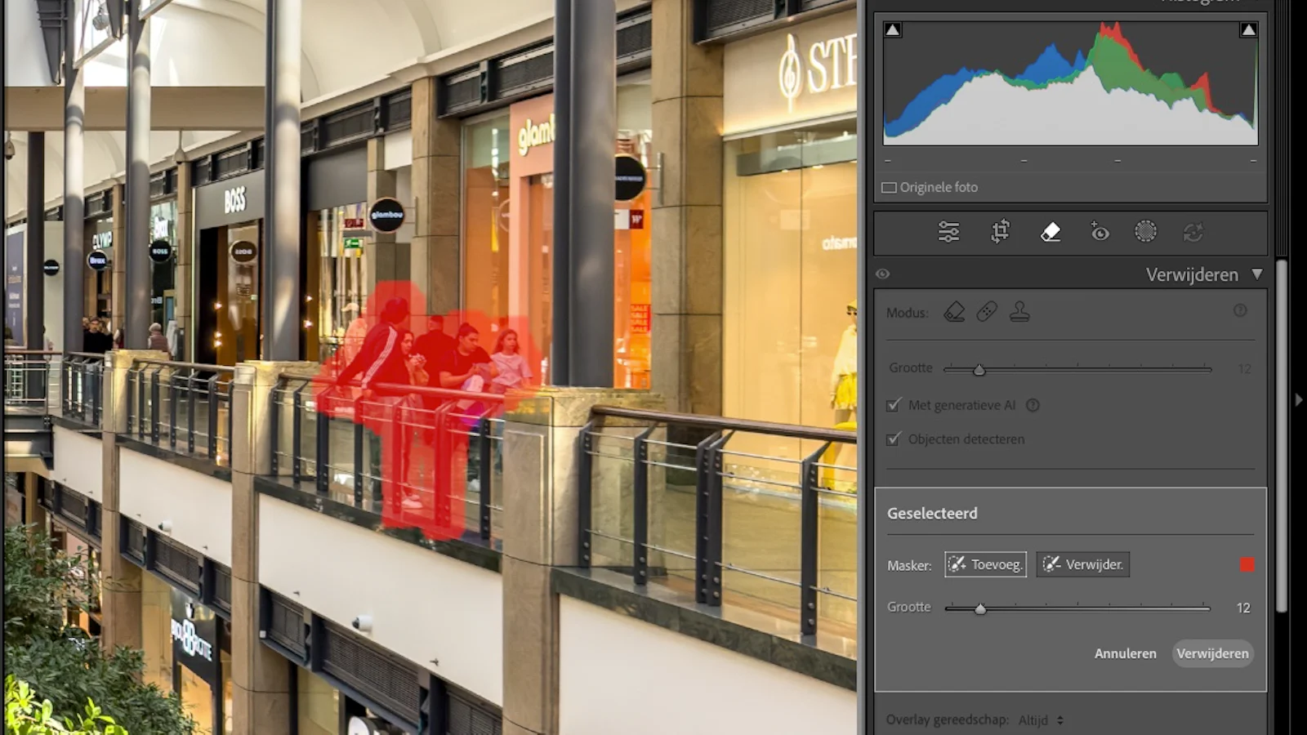The height and width of the screenshot is (735, 1307).
Task: Click the Toevoeg. mask button
Action: 985,564
